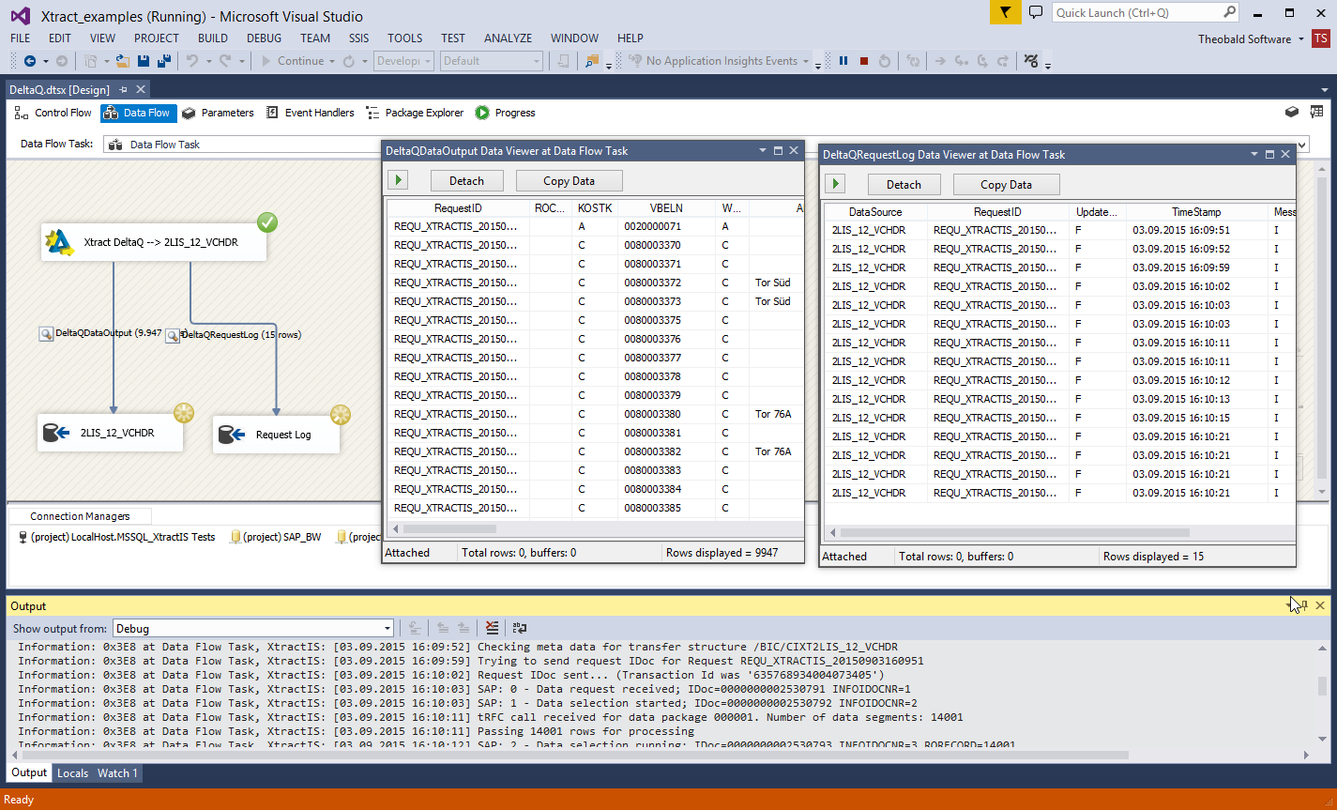
Task: Stop debugging with the red square
Action: [x=864, y=61]
